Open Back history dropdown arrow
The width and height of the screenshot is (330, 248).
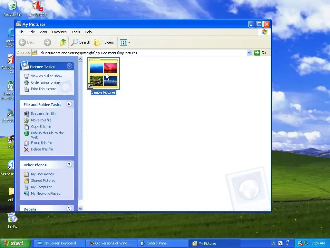(x=39, y=42)
